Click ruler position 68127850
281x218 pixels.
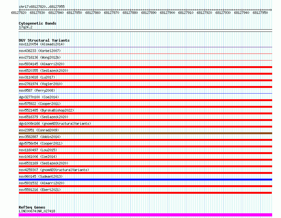pyautogui.click(x=75, y=13)
